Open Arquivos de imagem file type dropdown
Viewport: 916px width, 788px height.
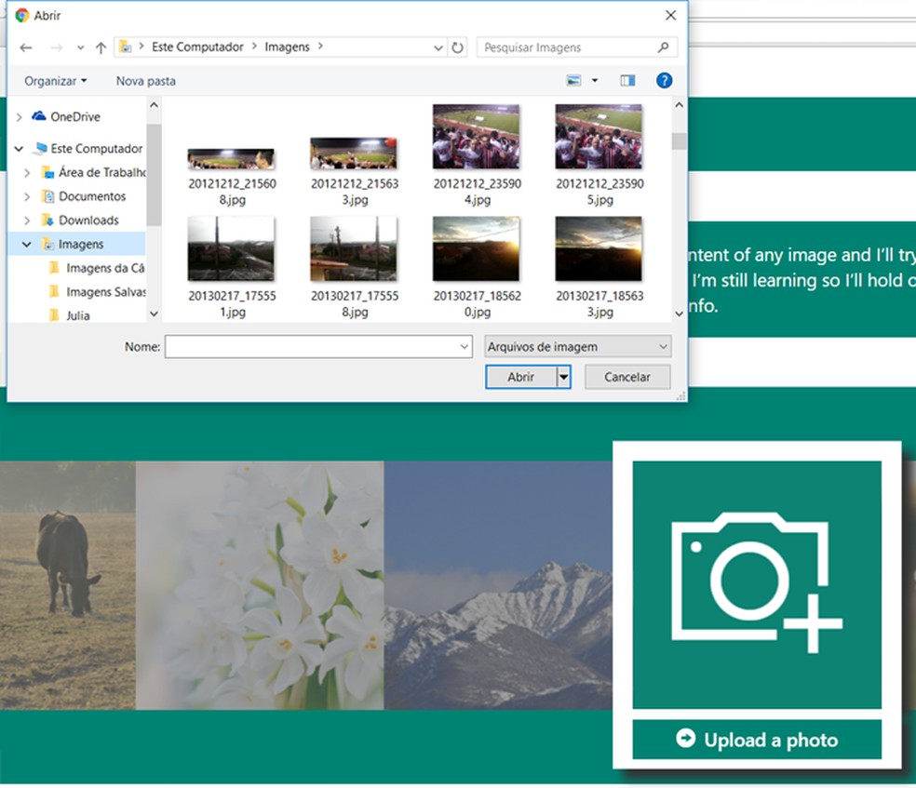click(x=578, y=347)
